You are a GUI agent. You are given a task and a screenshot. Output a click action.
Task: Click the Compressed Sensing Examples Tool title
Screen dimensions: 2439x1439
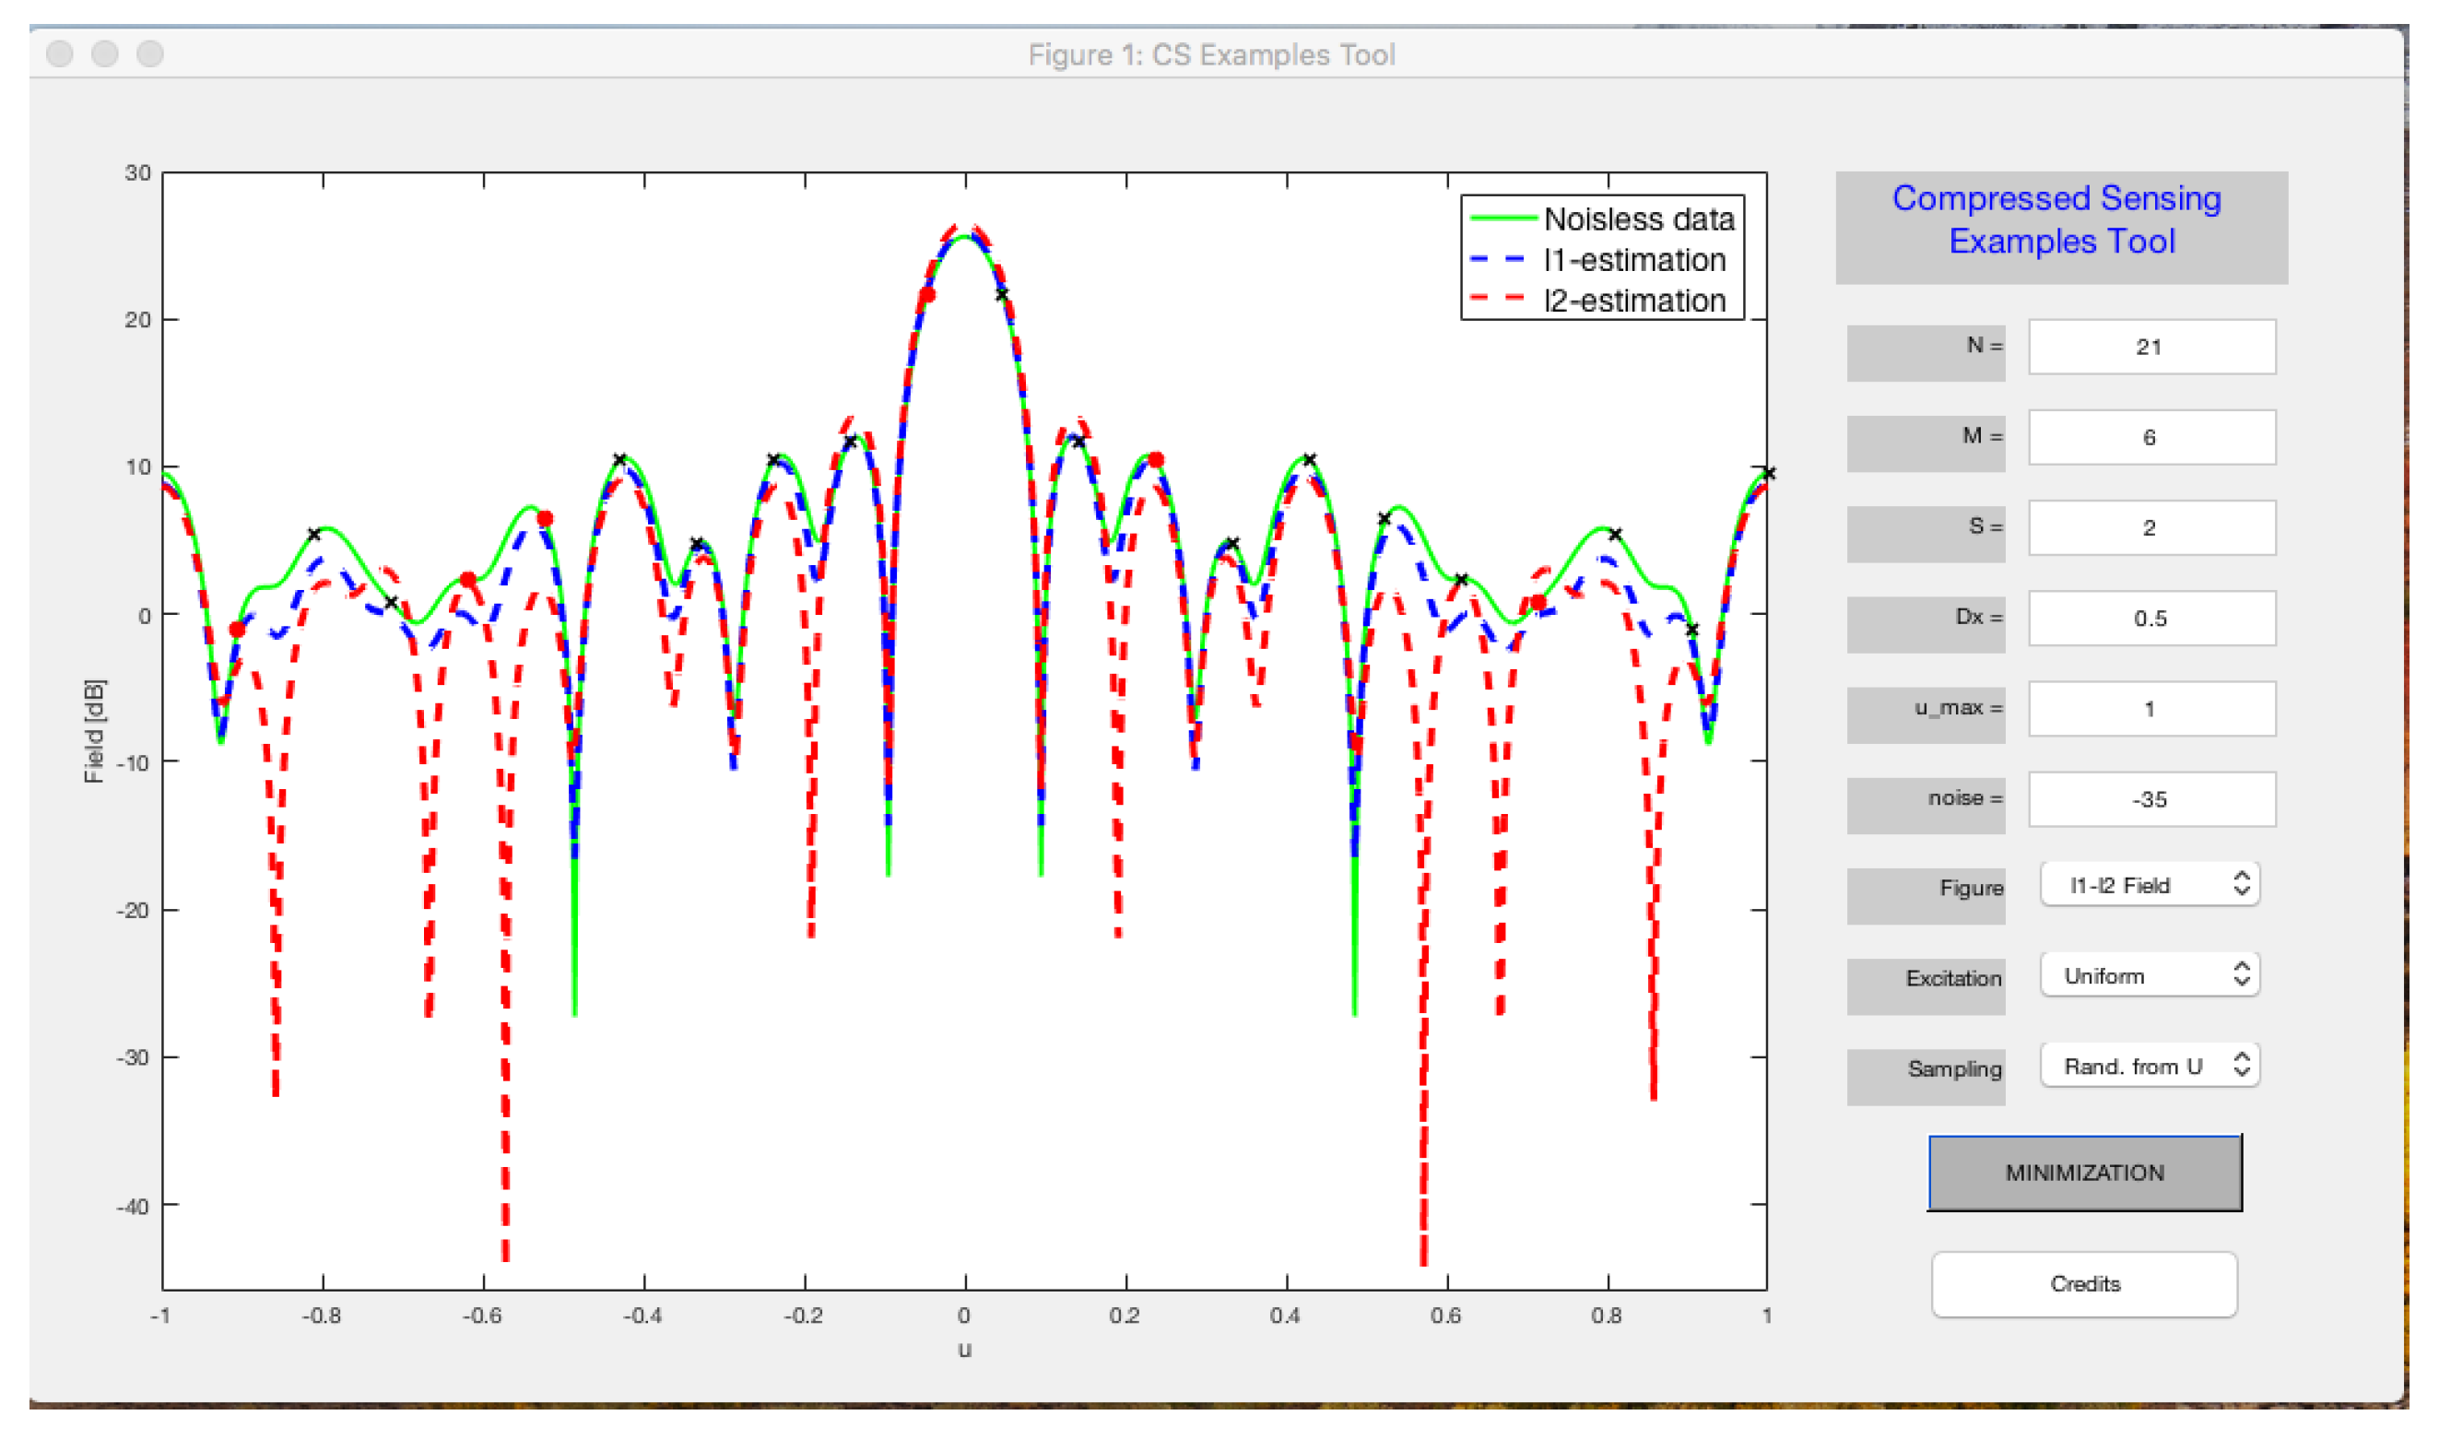(x=2060, y=220)
